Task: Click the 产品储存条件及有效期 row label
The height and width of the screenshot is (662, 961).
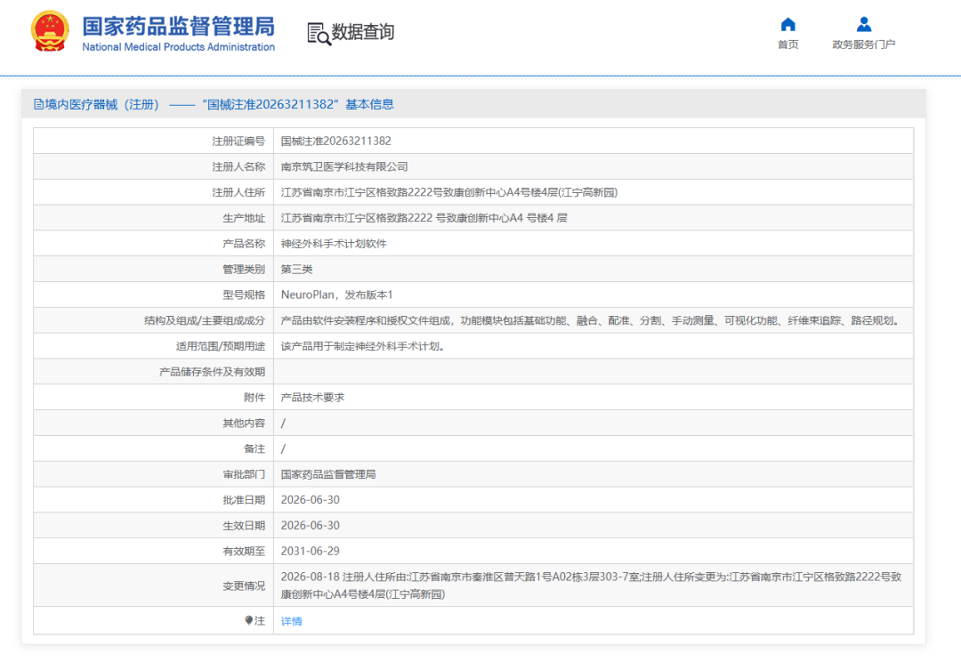Action: pos(212,372)
